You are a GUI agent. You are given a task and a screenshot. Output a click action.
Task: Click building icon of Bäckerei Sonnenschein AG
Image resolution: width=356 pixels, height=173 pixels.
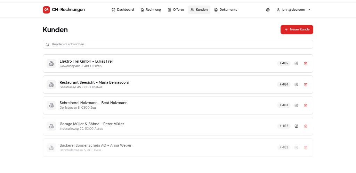51,148
